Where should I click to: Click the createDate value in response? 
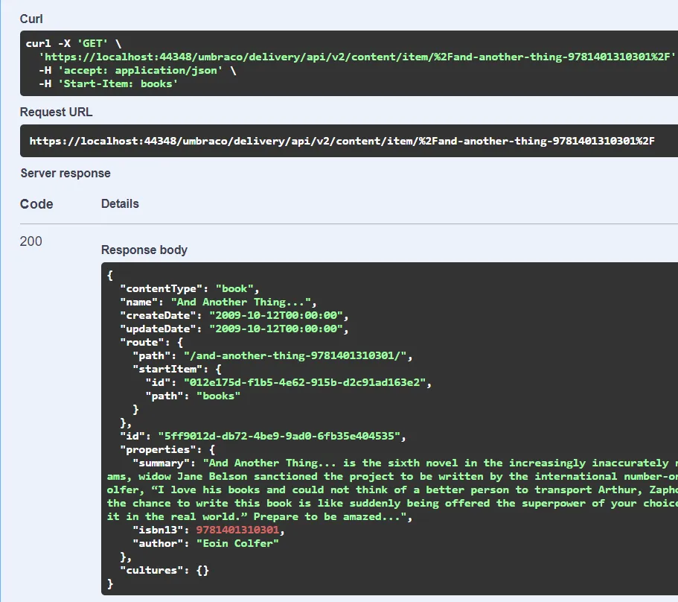tap(278, 315)
